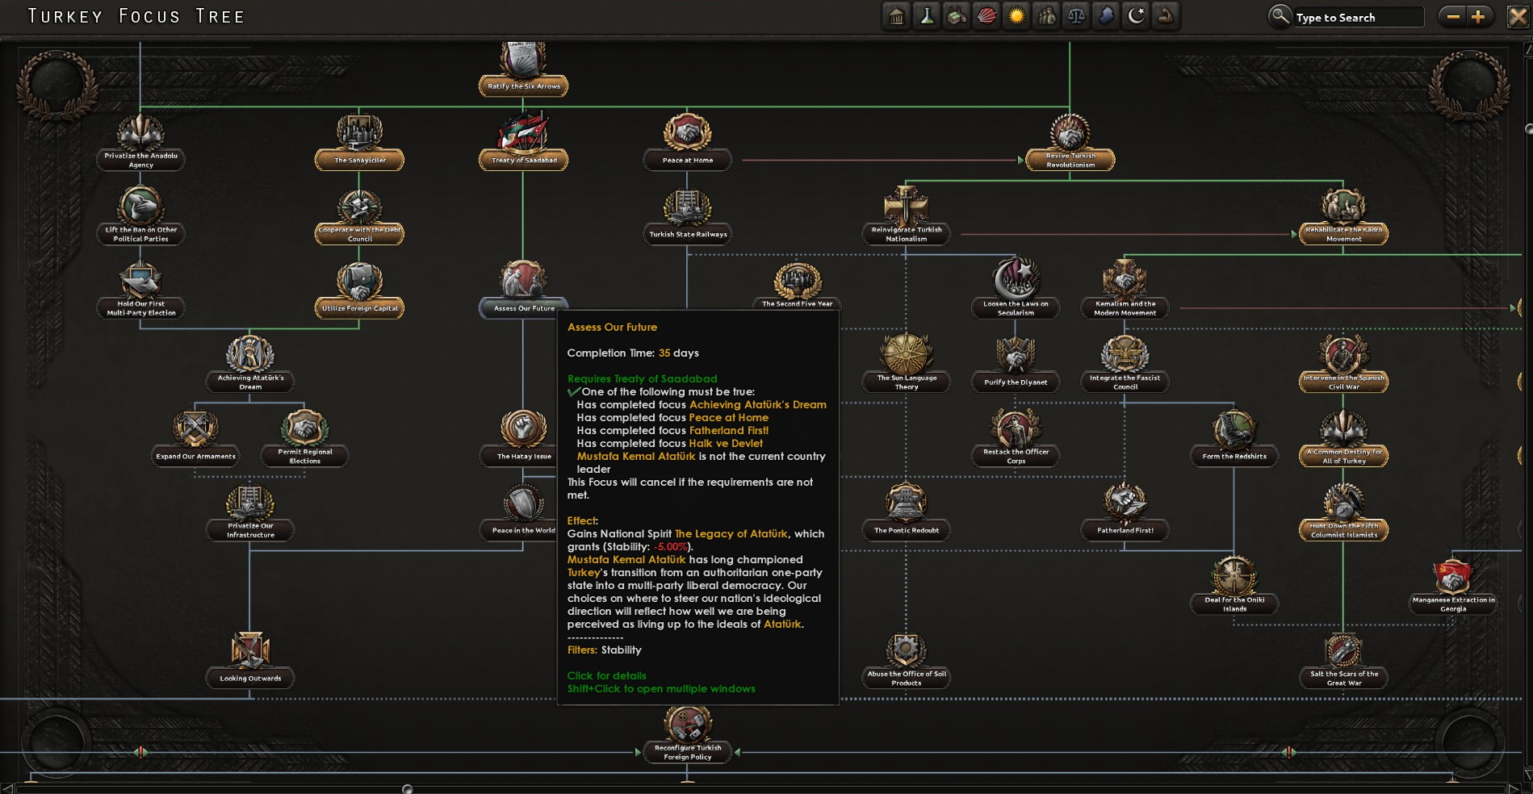1533x794 pixels.
Task: Zoom out with the minus button
Action: pyautogui.click(x=1452, y=17)
